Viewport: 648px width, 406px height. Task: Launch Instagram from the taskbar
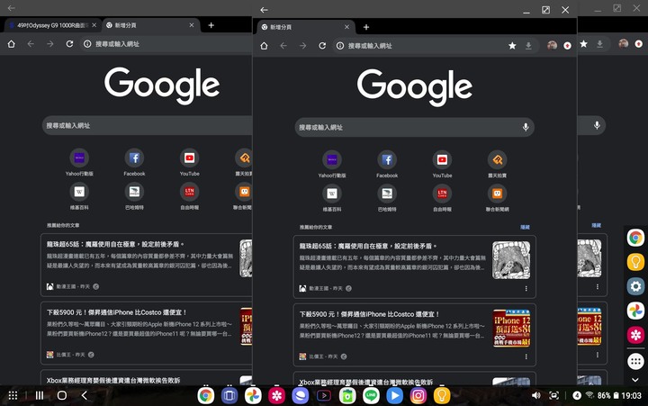[x=418, y=396]
